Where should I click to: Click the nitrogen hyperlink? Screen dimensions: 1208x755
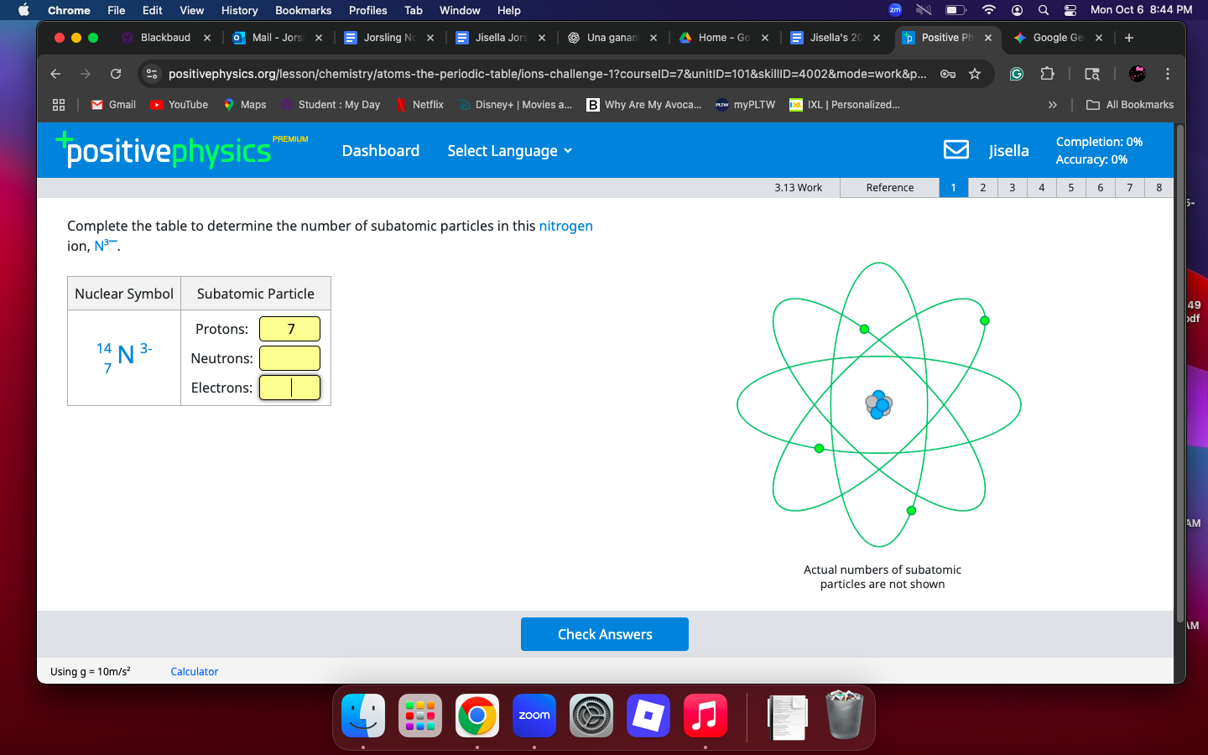[x=565, y=226]
